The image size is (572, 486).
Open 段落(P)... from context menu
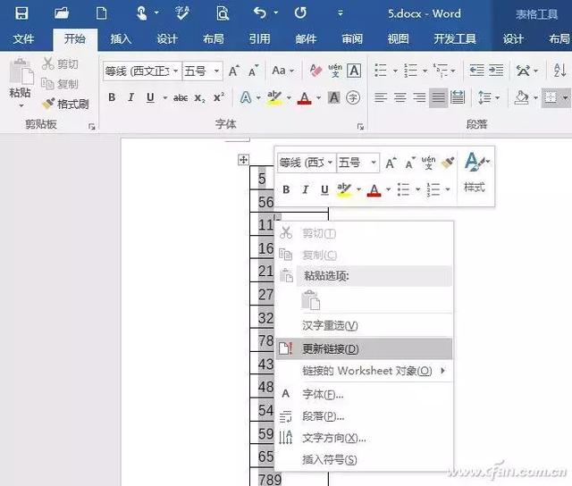(364, 416)
